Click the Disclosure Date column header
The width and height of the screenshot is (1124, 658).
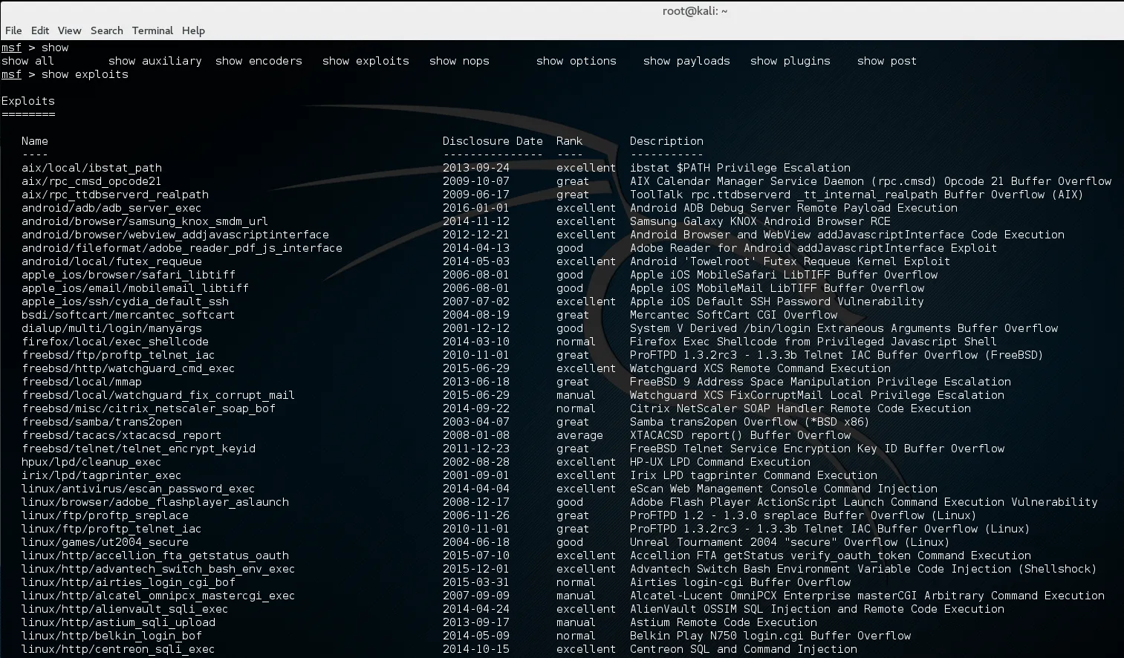493,140
